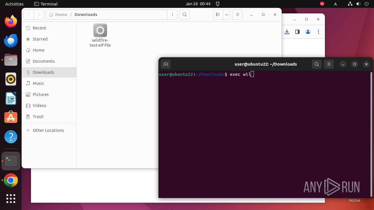Viewport: 374px width, 210px height.
Task: Open the keyboard input source indicator
Action: click(x=335, y=4)
